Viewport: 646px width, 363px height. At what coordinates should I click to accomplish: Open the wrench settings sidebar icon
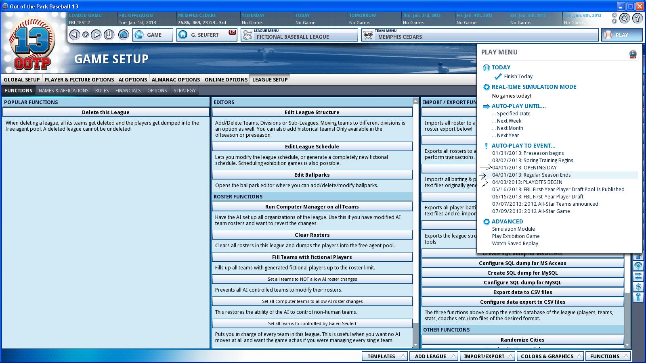click(638, 297)
